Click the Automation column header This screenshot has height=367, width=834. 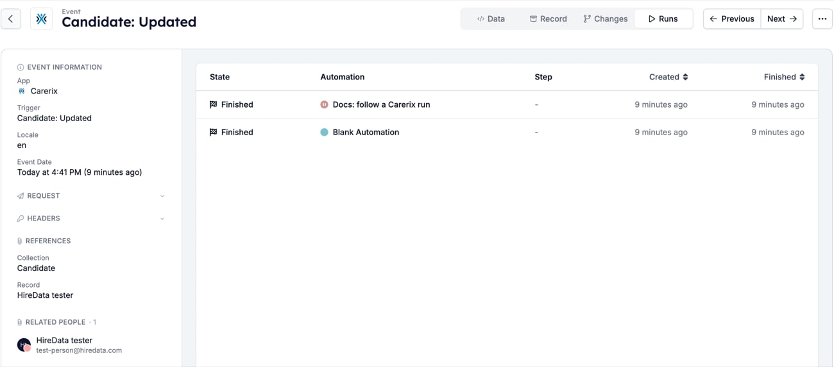pos(342,77)
